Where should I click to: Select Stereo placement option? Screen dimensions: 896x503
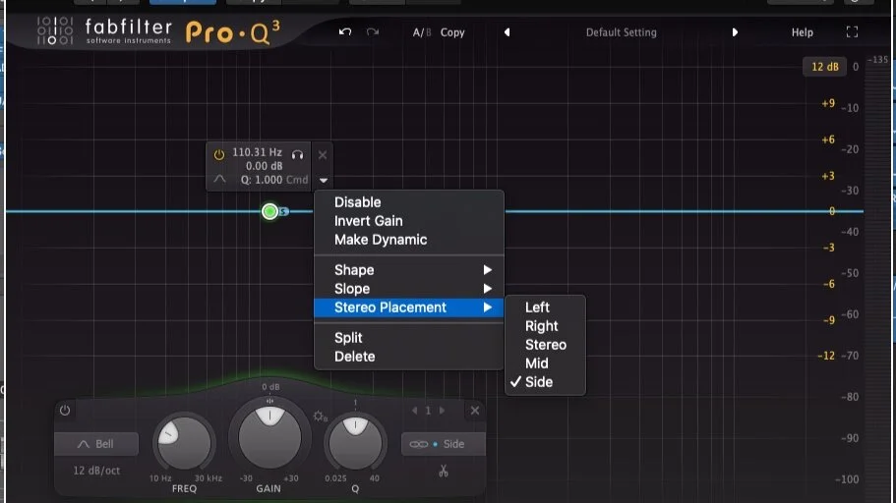click(545, 345)
